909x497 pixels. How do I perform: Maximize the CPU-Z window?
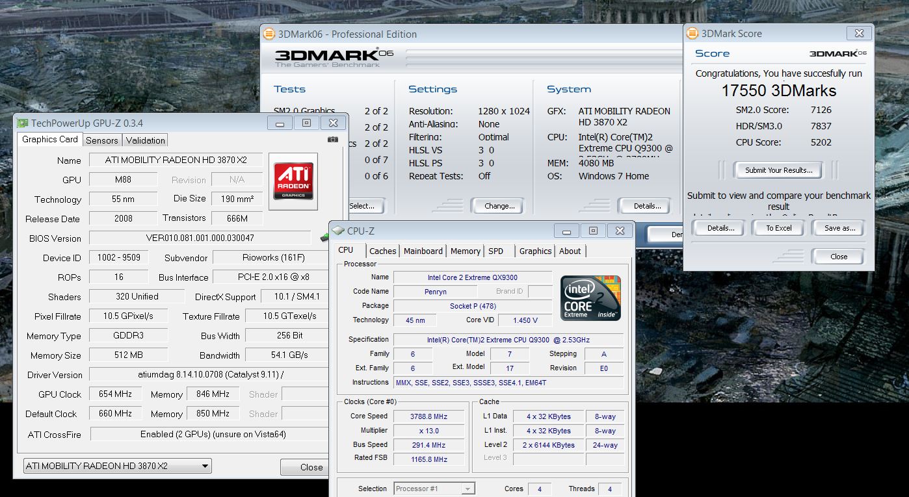tap(593, 231)
